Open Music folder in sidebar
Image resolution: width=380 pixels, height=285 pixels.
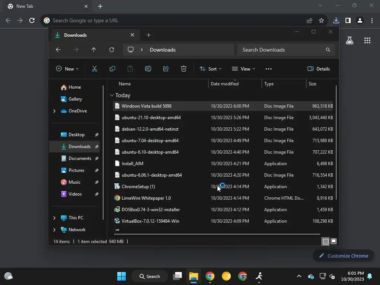(75, 182)
